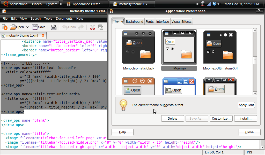Open gedit's File menu

(x=5, y=19)
